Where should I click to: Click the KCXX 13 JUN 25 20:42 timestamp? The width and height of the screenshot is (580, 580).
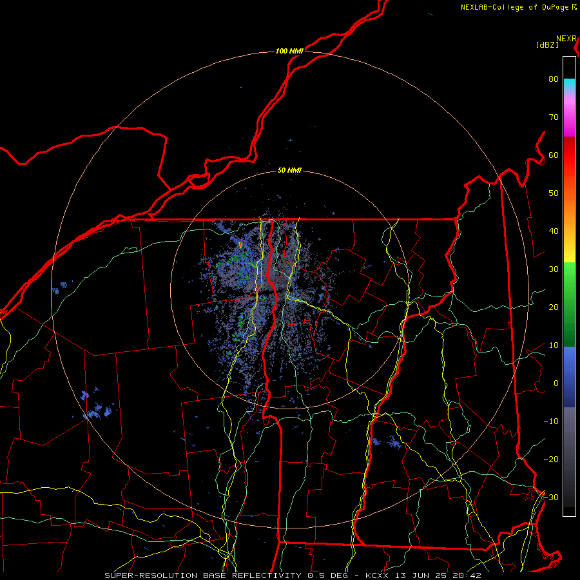click(x=423, y=575)
